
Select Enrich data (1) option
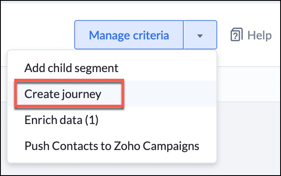click(x=61, y=120)
